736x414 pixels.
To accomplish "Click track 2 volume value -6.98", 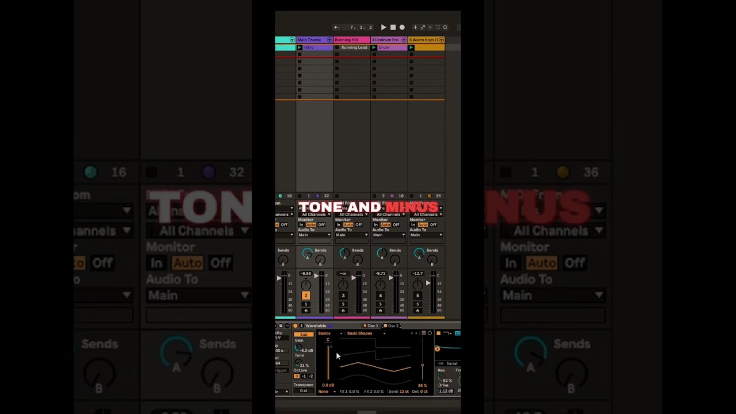I will 306,274.
